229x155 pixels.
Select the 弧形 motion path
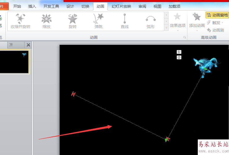point(151,21)
